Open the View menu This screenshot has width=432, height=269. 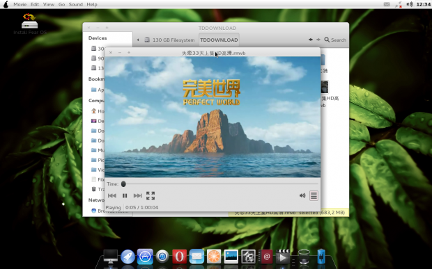point(49,4)
